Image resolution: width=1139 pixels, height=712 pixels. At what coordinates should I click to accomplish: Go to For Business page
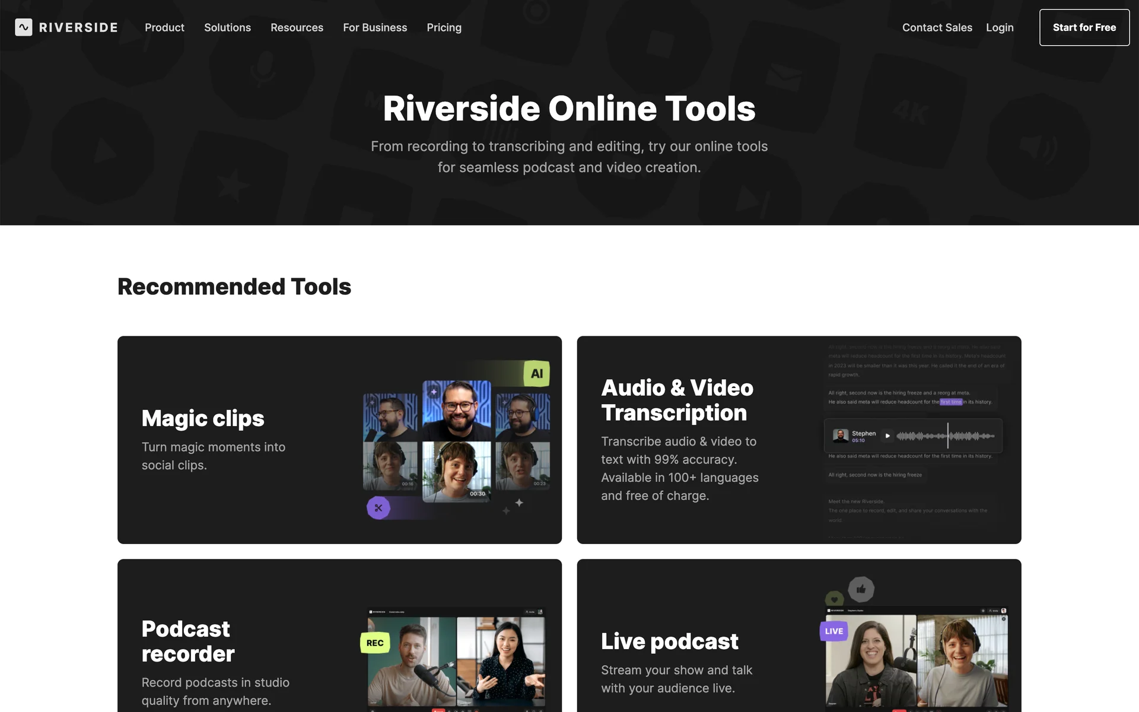375,27
